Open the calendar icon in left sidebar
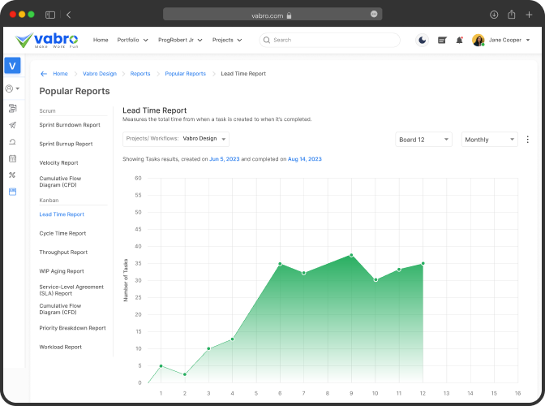The image size is (545, 406). click(x=12, y=158)
